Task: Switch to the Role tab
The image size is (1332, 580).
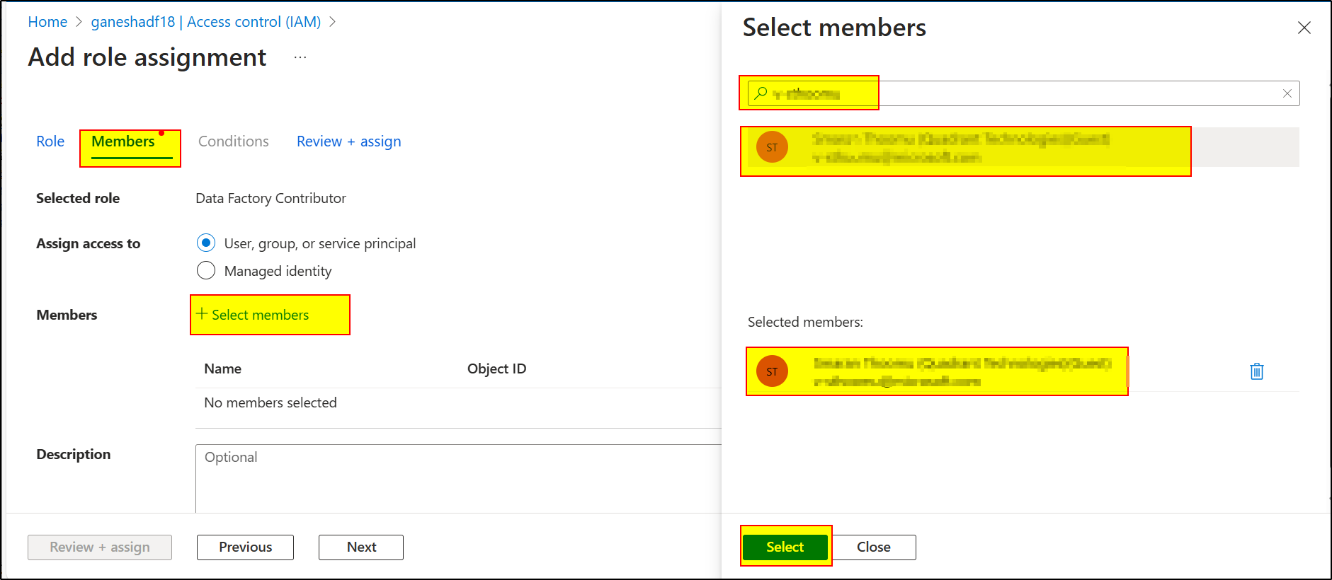Action: pyautogui.click(x=50, y=141)
